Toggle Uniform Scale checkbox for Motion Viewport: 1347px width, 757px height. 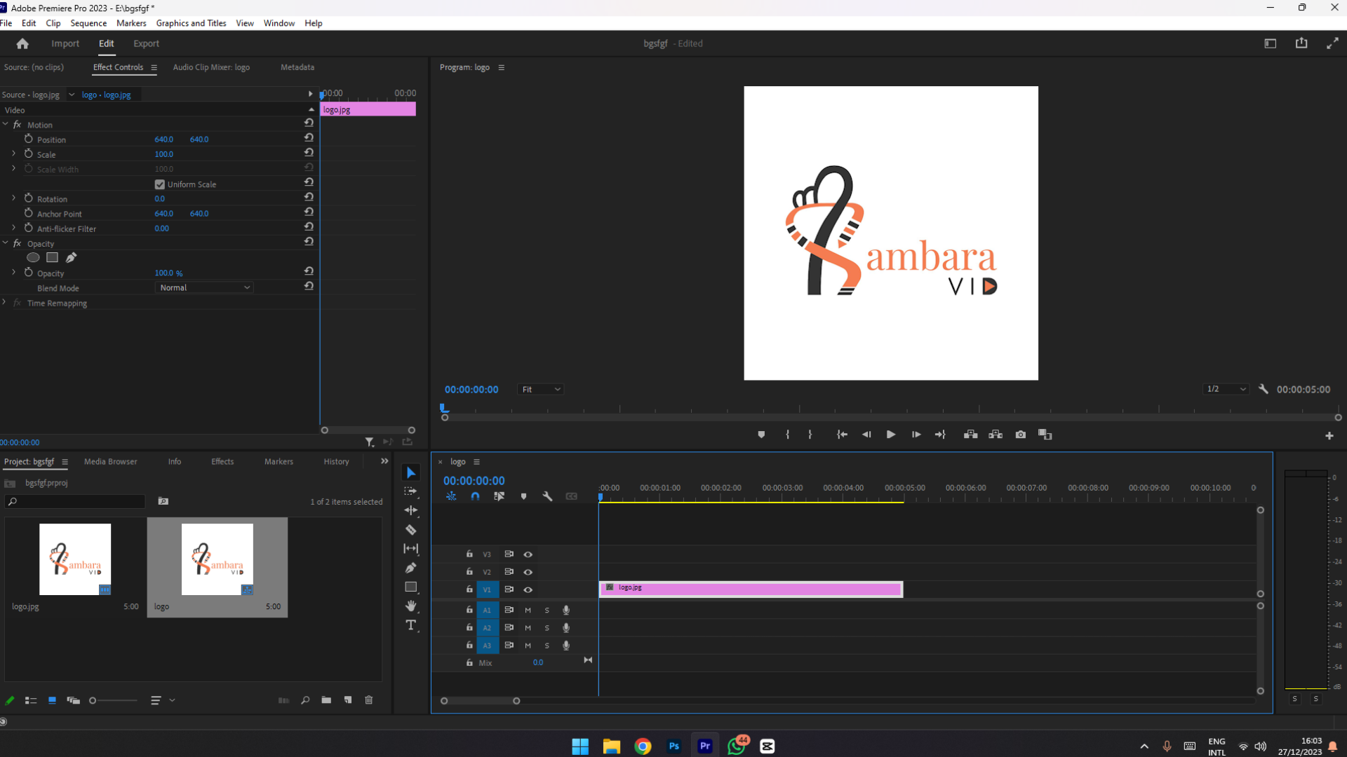[159, 184]
